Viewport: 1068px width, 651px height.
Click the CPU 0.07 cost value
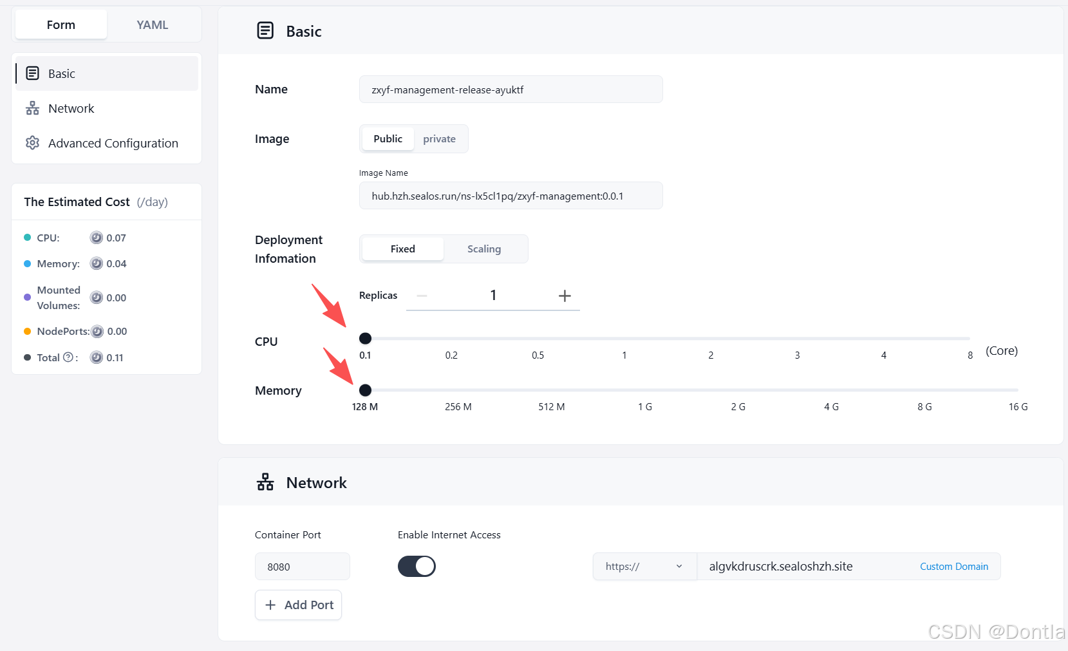pos(116,238)
